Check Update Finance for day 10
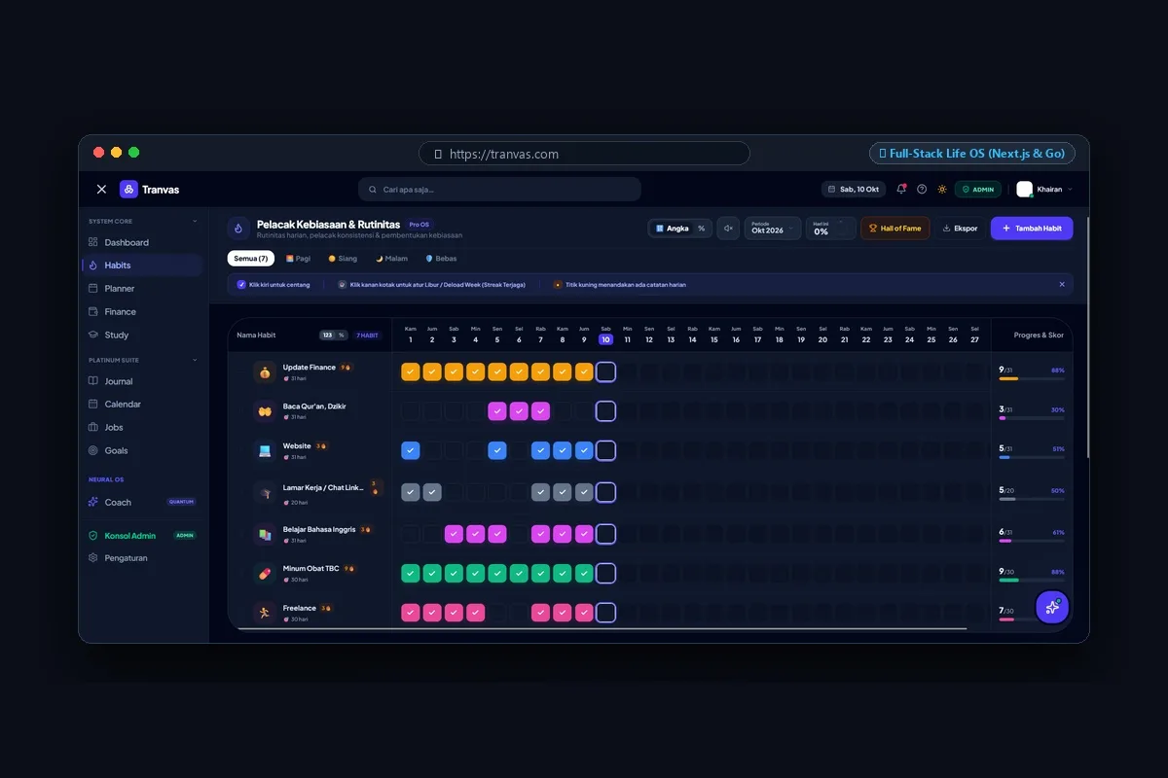This screenshot has width=1168, height=778. click(x=605, y=371)
